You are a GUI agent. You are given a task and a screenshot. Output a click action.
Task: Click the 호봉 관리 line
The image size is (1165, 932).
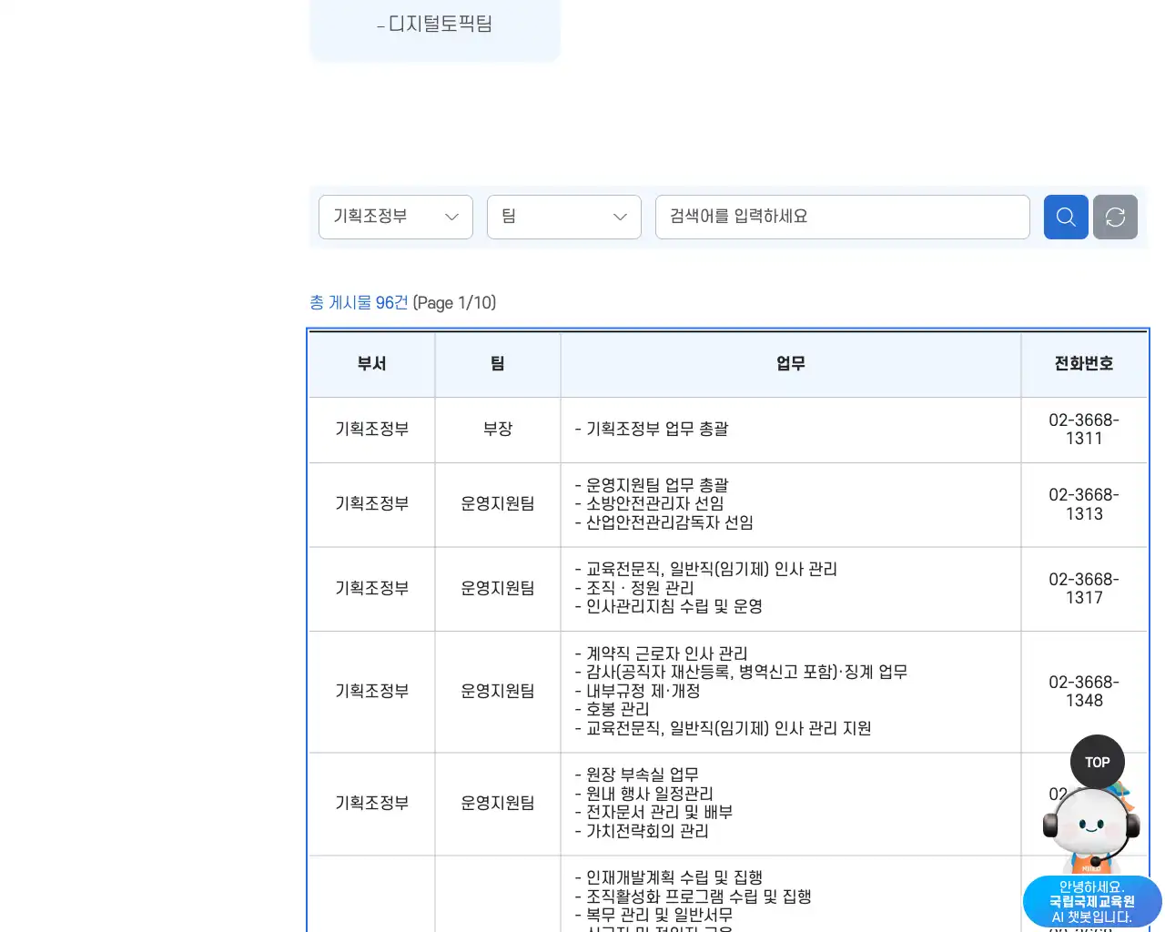tap(613, 709)
